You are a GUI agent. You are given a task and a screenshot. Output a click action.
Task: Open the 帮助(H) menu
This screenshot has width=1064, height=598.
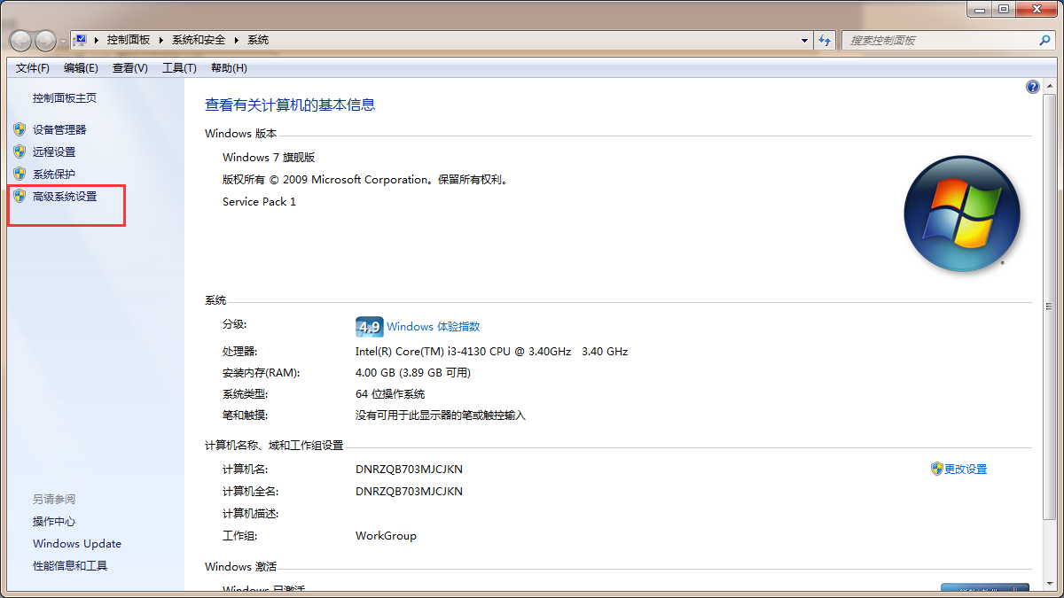pyautogui.click(x=229, y=68)
